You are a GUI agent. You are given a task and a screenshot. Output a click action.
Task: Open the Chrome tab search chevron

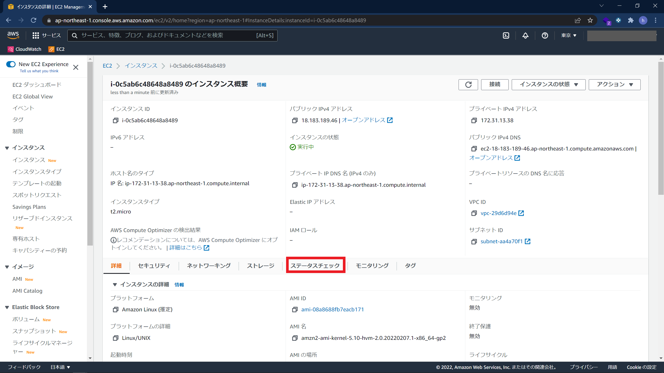point(601,6)
